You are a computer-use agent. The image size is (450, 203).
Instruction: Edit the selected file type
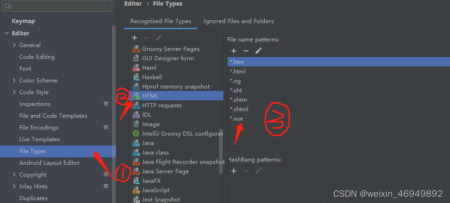click(159, 38)
